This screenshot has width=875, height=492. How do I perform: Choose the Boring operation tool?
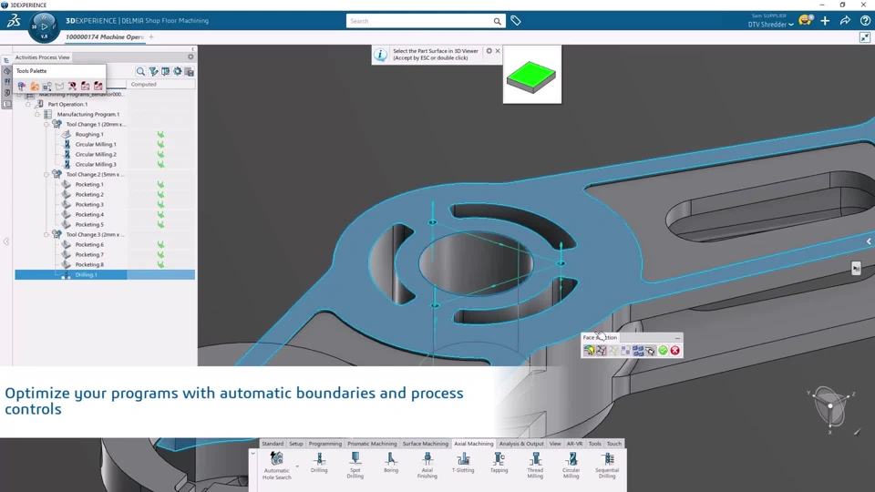click(x=391, y=463)
